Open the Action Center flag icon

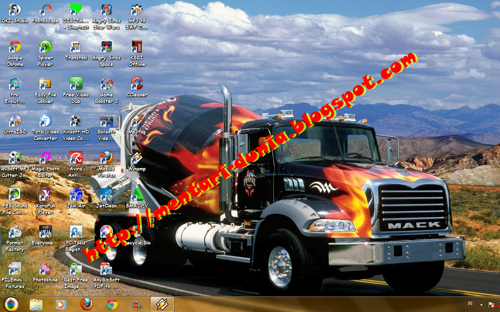(491, 304)
